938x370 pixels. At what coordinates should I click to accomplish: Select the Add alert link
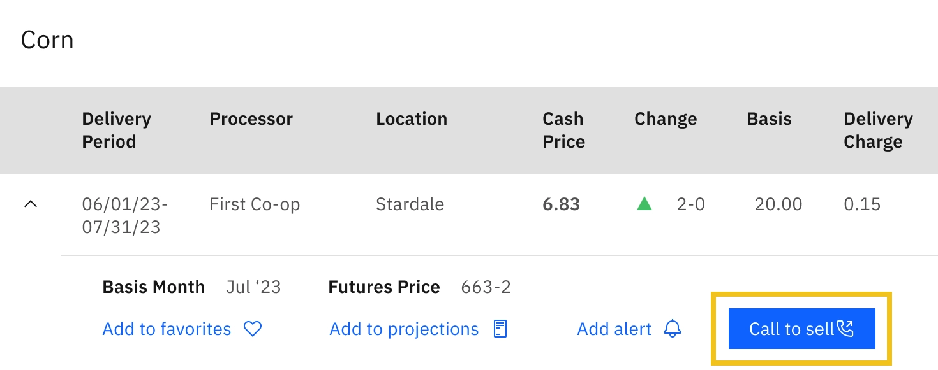[x=614, y=329]
